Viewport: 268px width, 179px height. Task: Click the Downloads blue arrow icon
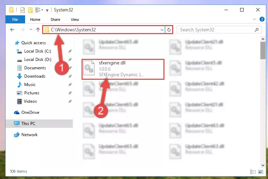(x=20, y=76)
